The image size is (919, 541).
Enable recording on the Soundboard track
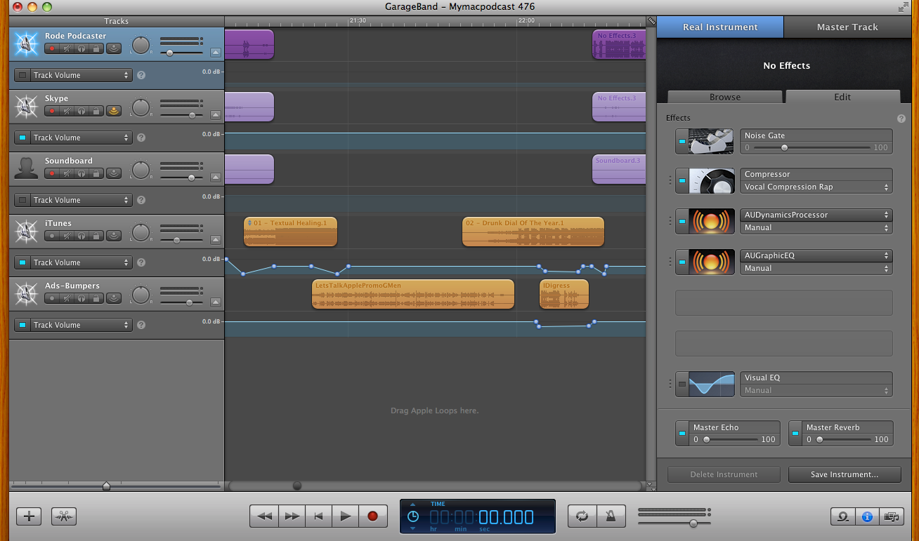(51, 174)
